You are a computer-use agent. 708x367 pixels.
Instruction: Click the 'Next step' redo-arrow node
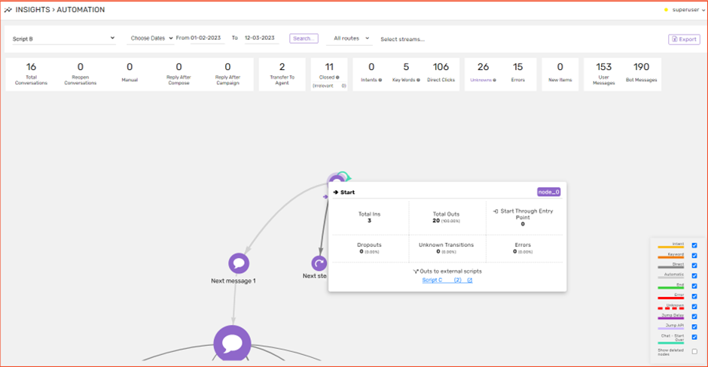[319, 263]
